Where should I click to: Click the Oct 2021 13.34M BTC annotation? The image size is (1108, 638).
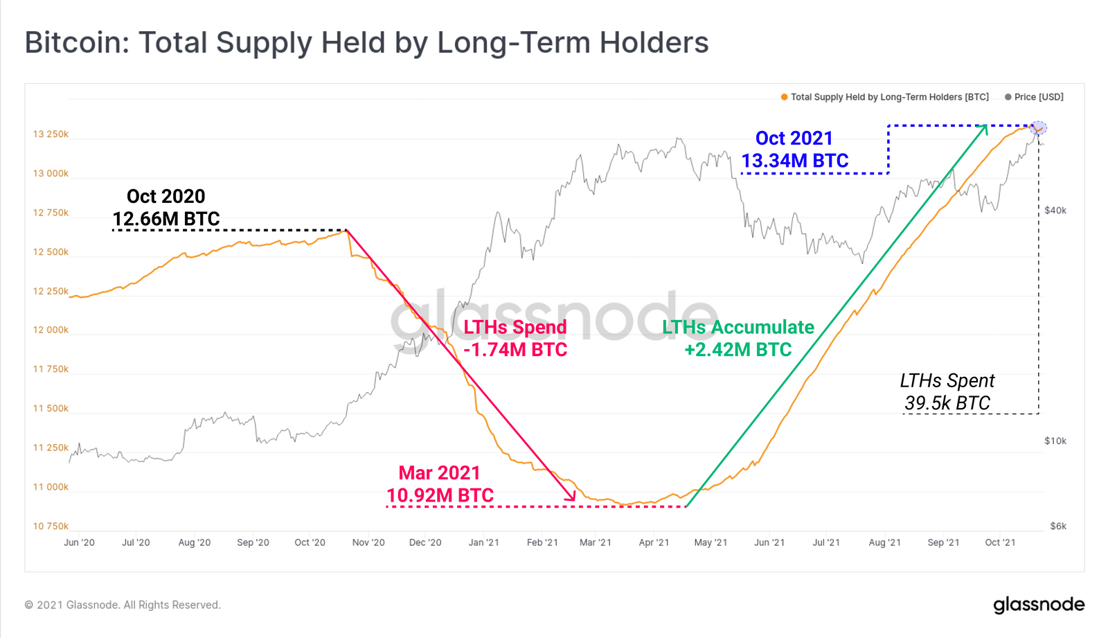(794, 150)
